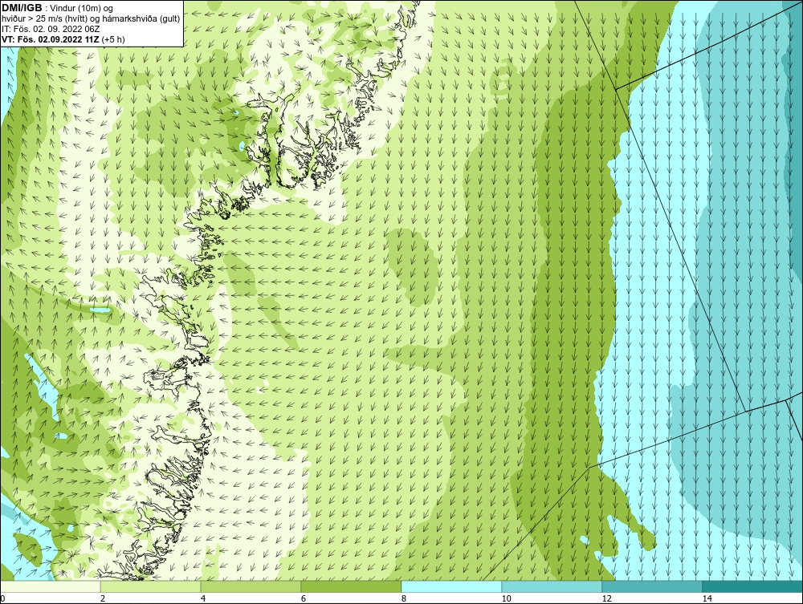Select the 10–12 m/s teal swatch
The height and width of the screenshot is (604, 803).
pyautogui.click(x=552, y=586)
